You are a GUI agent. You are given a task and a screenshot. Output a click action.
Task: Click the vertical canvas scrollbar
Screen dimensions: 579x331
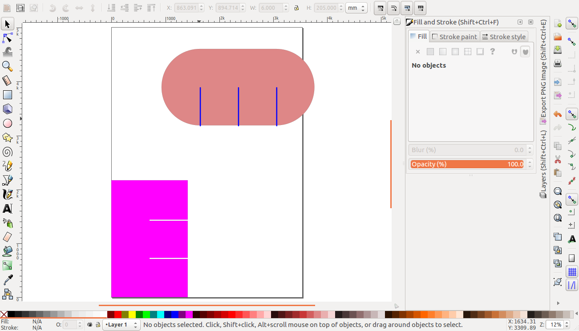(391, 164)
